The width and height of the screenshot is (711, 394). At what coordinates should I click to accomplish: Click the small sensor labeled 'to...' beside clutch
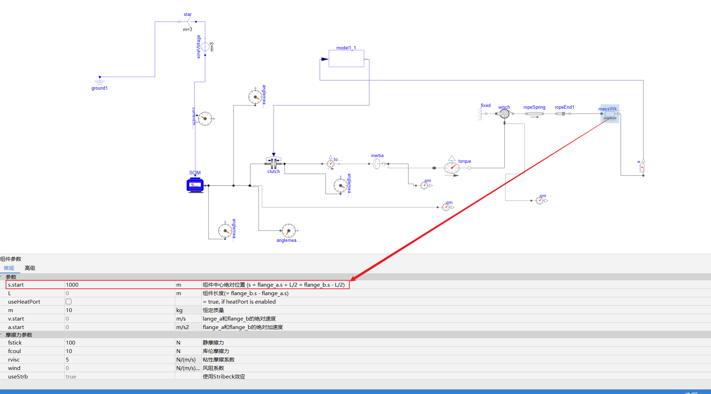click(331, 163)
